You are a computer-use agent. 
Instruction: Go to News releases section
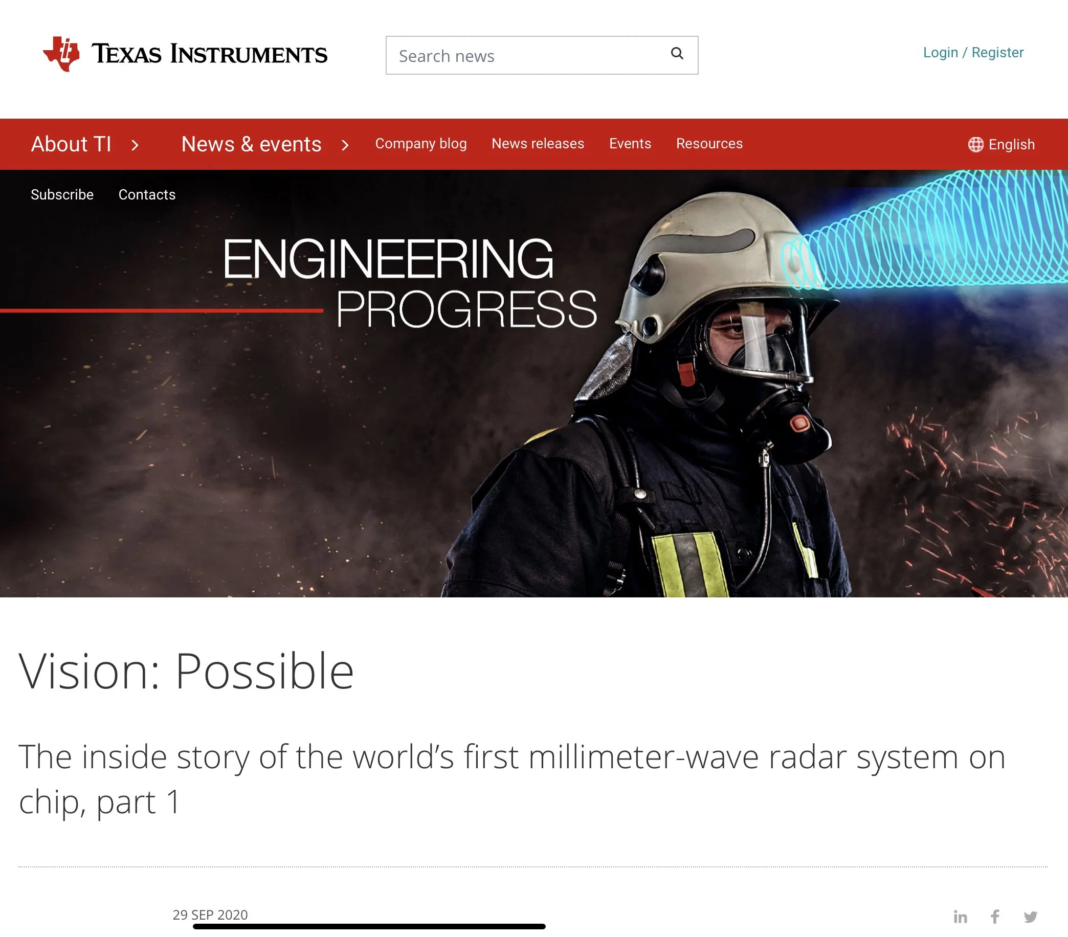coord(538,144)
